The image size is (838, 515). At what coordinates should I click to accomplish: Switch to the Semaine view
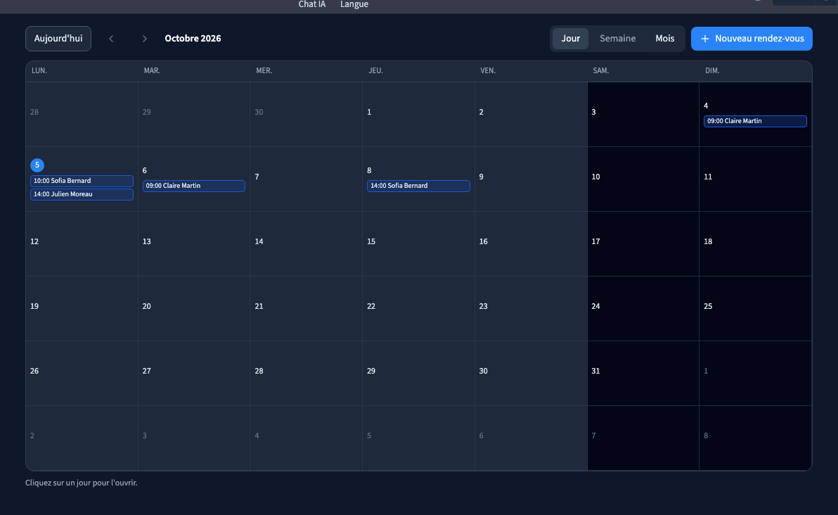(617, 39)
